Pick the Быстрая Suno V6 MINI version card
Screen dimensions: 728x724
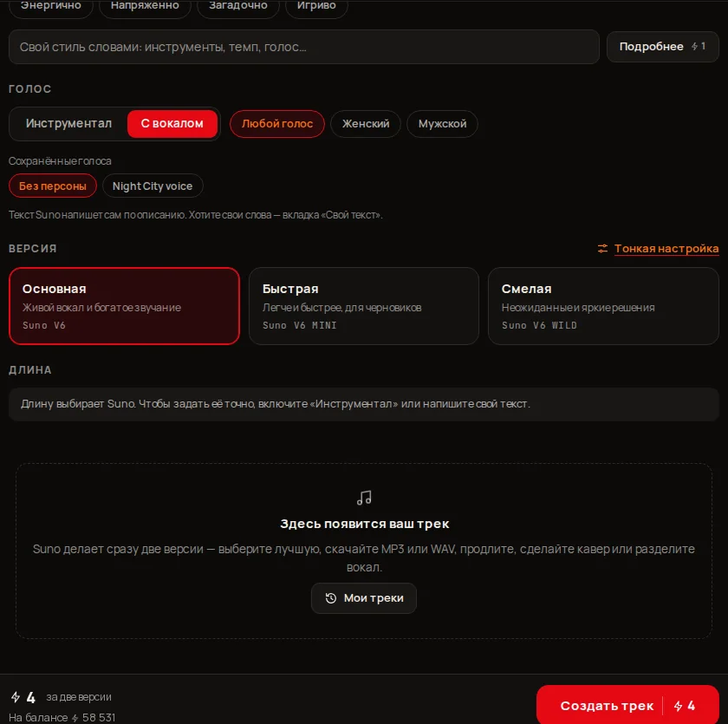tap(364, 306)
